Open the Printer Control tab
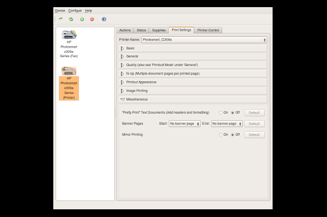The width and height of the screenshot is (327, 217). click(x=208, y=30)
